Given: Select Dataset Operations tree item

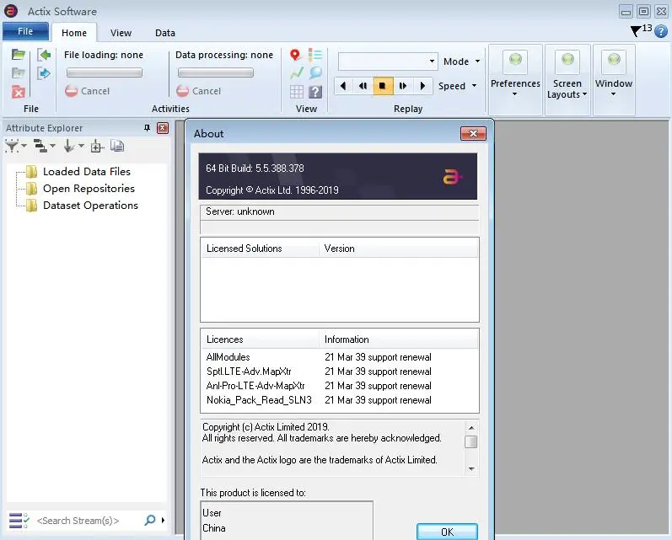Looking at the screenshot, I should [x=90, y=206].
